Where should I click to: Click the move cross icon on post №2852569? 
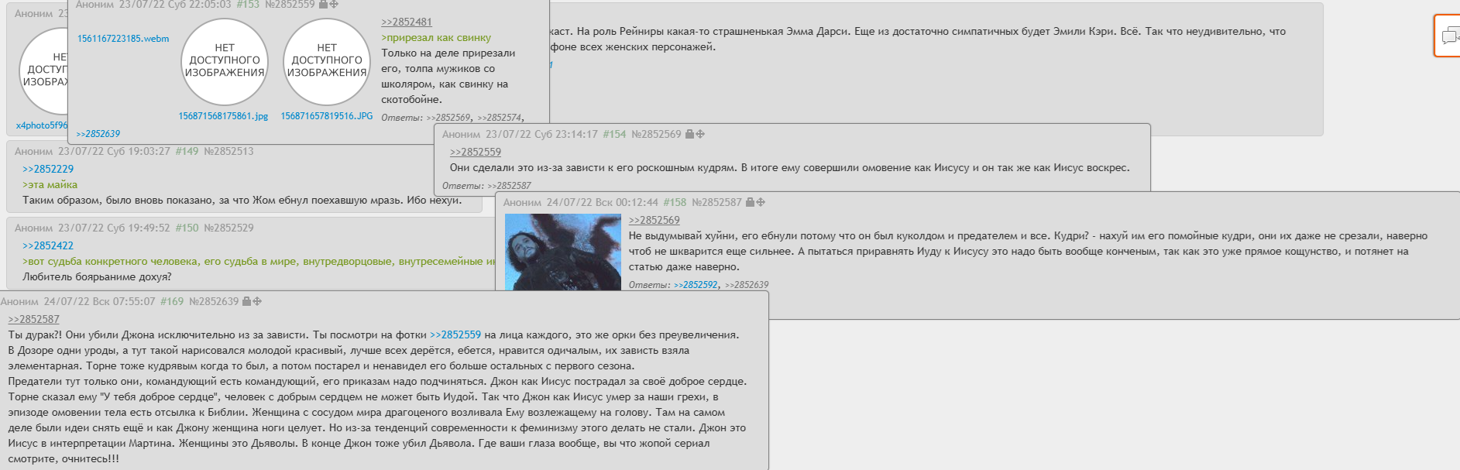click(x=700, y=134)
